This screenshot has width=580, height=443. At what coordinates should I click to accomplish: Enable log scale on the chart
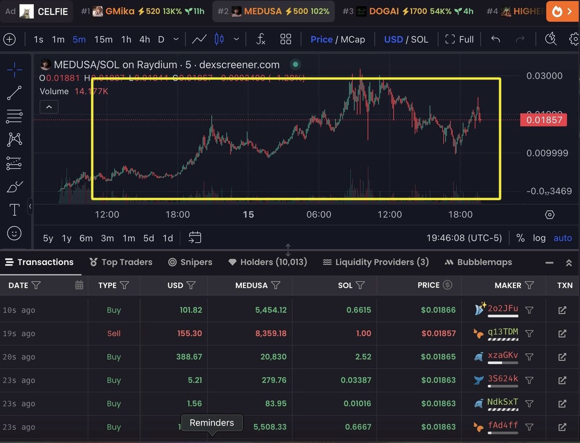(x=540, y=238)
